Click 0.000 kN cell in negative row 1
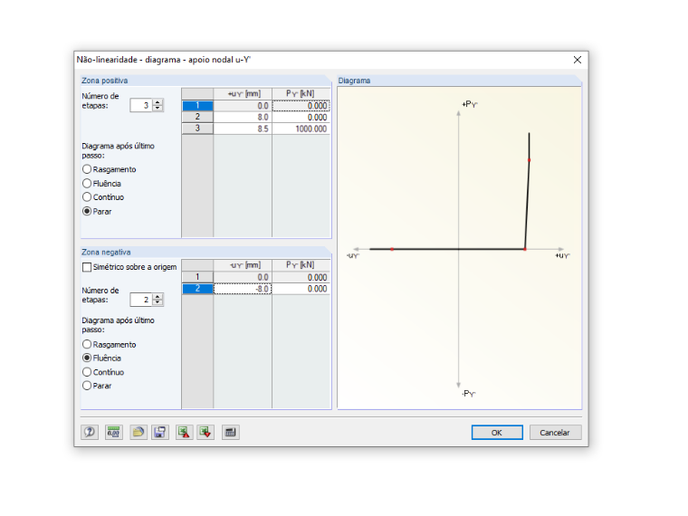 tap(301, 277)
